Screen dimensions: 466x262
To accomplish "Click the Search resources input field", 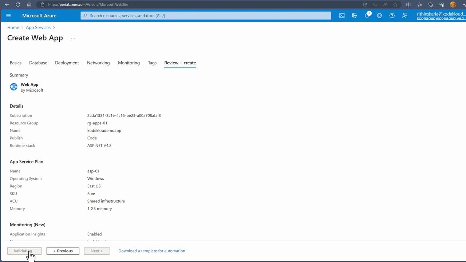I will click(206, 16).
